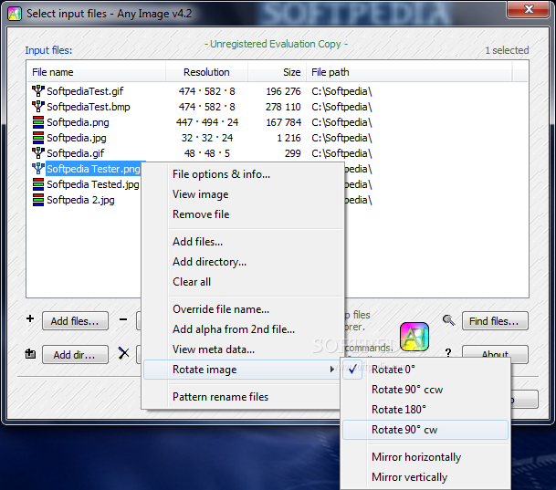Click the SoftpediaTest.gif file type icon
Image resolution: width=556 pixels, height=490 pixels.
point(38,91)
